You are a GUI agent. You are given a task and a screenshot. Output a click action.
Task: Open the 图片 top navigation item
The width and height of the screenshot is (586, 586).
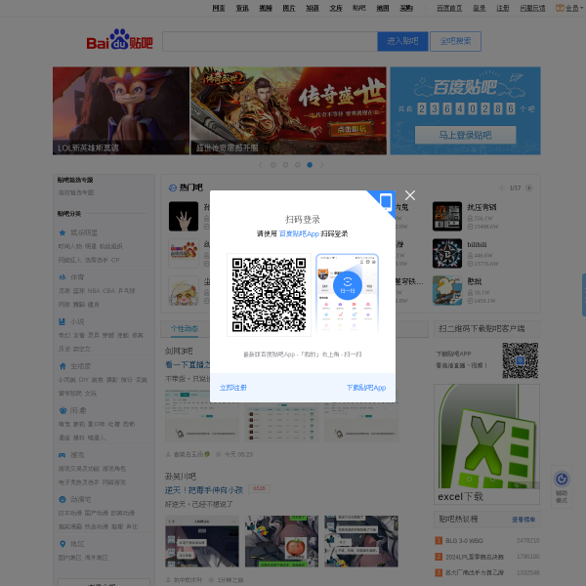coord(288,7)
